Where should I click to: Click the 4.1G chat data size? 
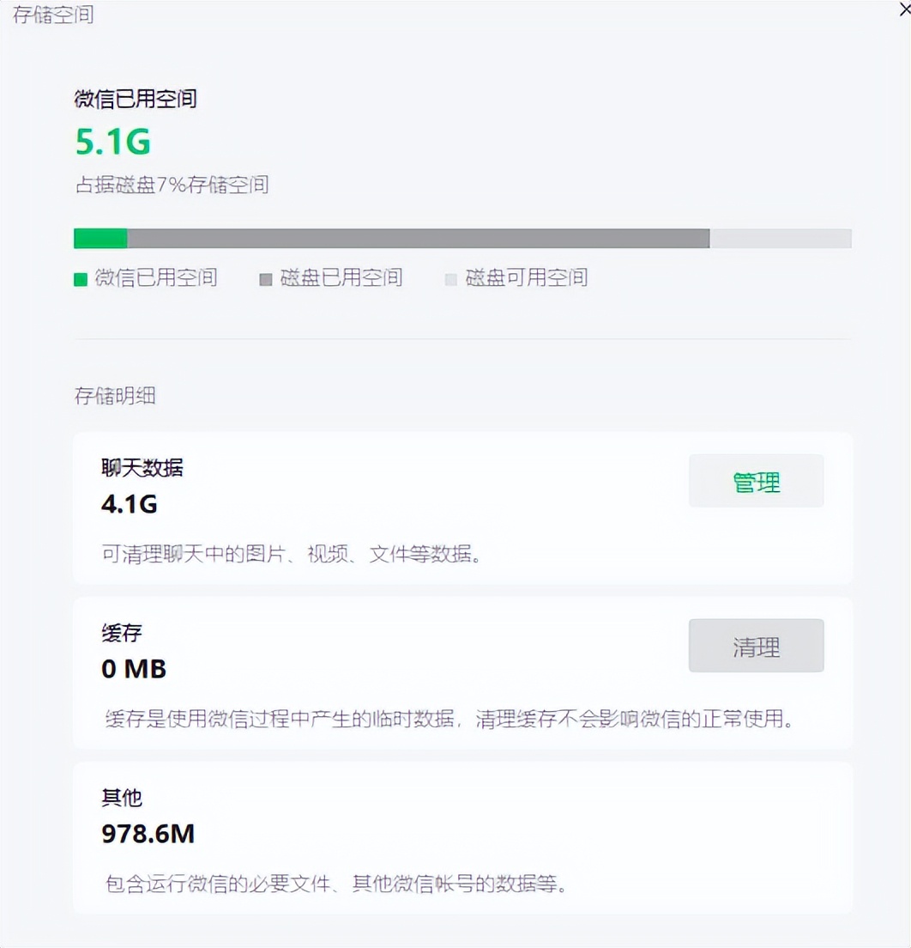pyautogui.click(x=130, y=504)
